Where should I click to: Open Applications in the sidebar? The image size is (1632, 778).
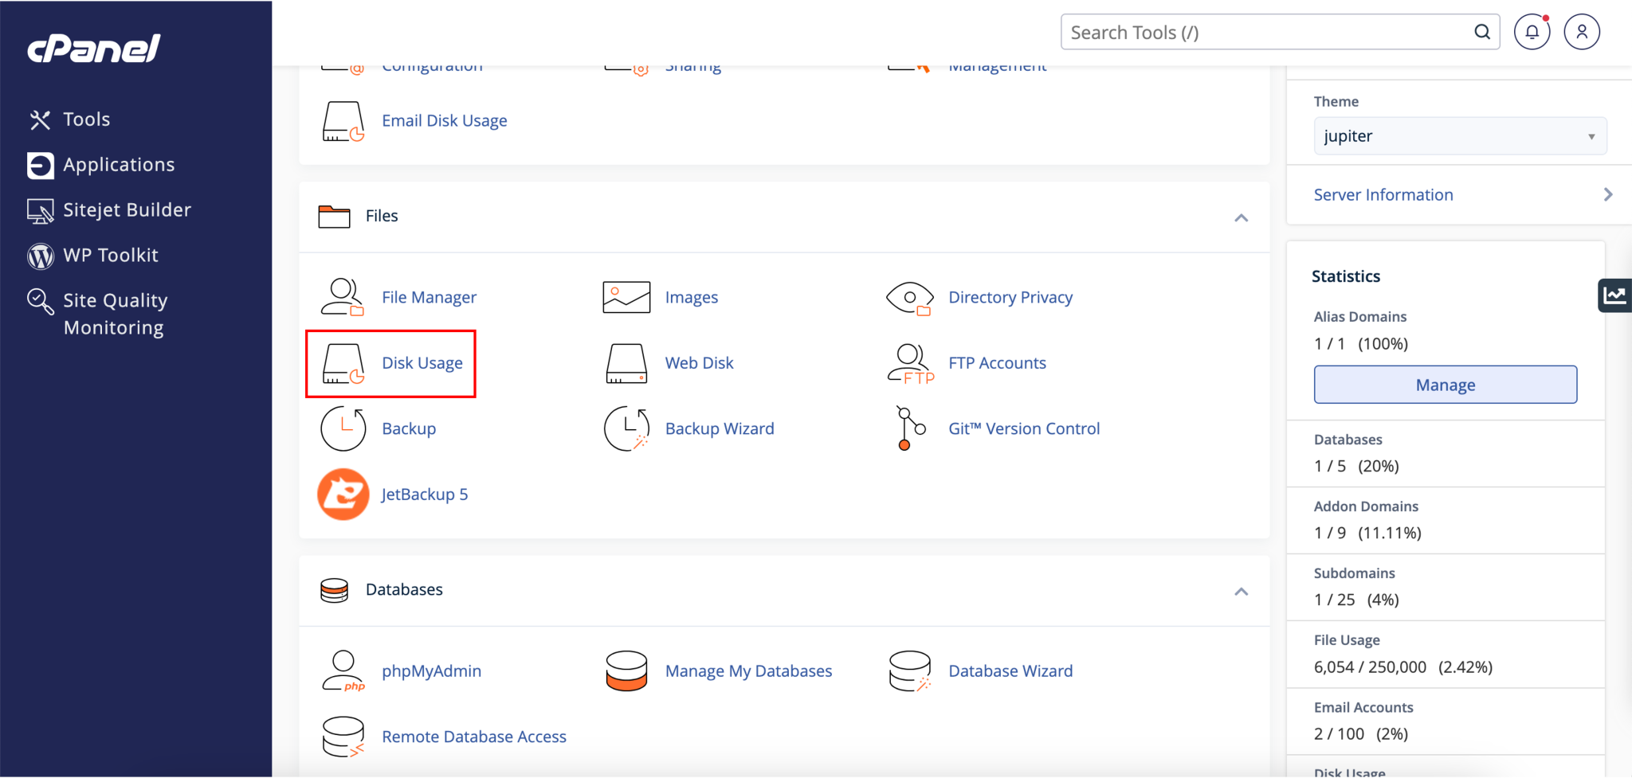(101, 165)
